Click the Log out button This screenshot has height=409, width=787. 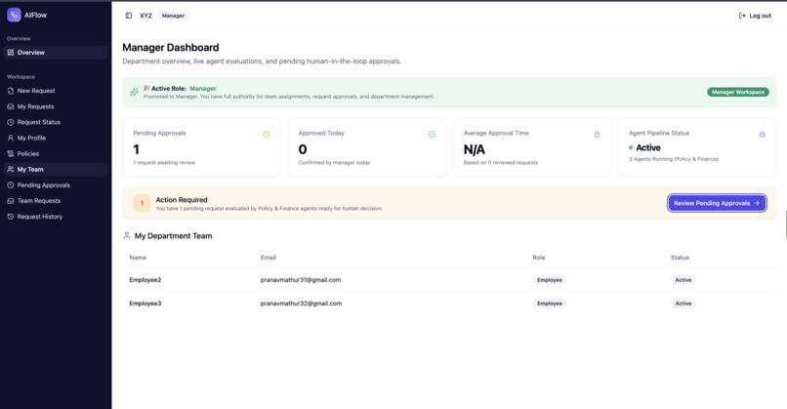coord(755,16)
